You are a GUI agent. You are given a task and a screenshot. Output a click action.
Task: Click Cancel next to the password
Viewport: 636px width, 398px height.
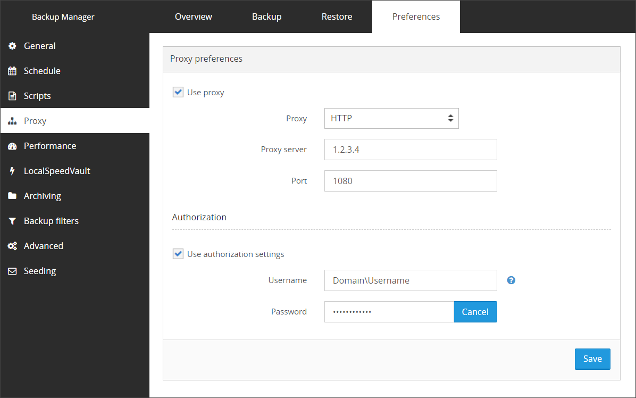[x=475, y=312]
